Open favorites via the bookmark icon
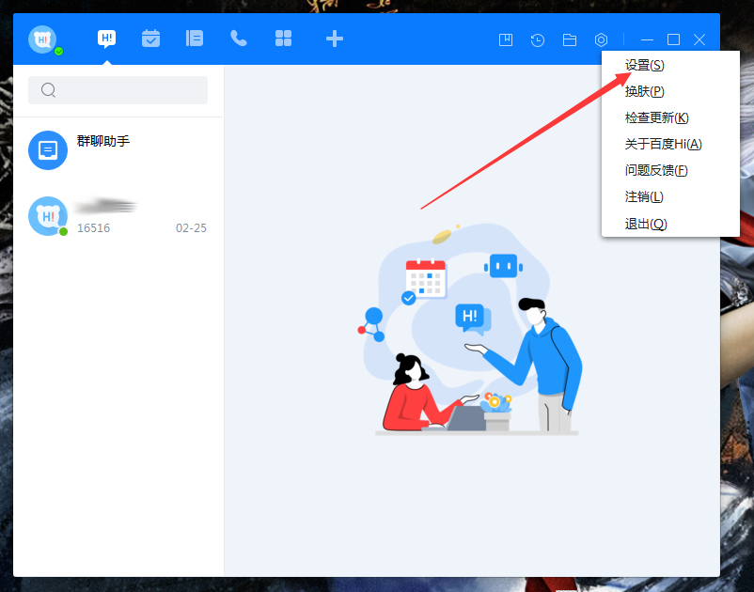The width and height of the screenshot is (754, 592). (x=506, y=39)
